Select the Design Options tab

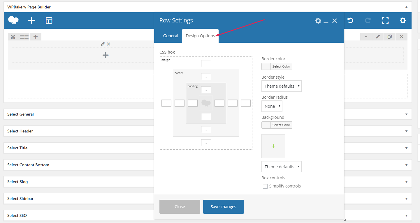click(x=200, y=36)
